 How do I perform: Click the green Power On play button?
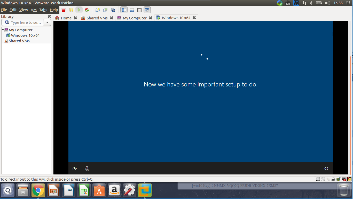(79, 10)
